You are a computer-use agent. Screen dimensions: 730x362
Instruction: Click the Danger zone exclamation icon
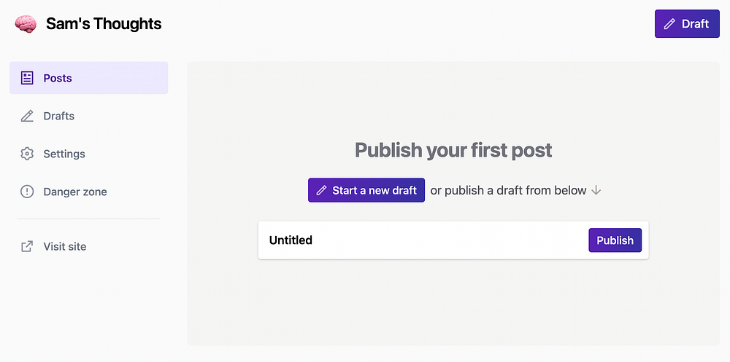27,192
